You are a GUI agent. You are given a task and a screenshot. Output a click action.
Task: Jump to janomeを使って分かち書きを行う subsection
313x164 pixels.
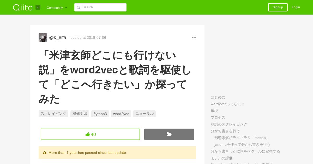click(242, 144)
